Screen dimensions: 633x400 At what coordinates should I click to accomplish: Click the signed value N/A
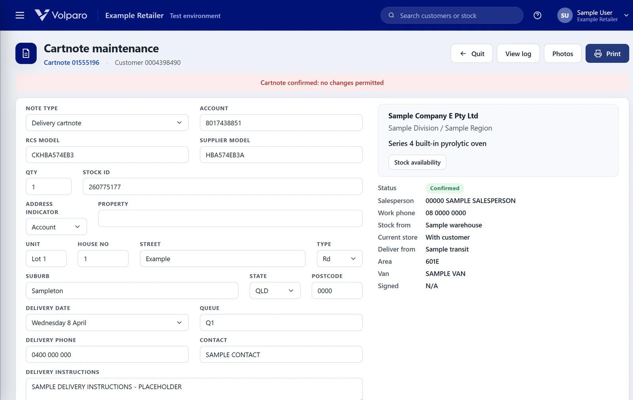click(x=432, y=286)
